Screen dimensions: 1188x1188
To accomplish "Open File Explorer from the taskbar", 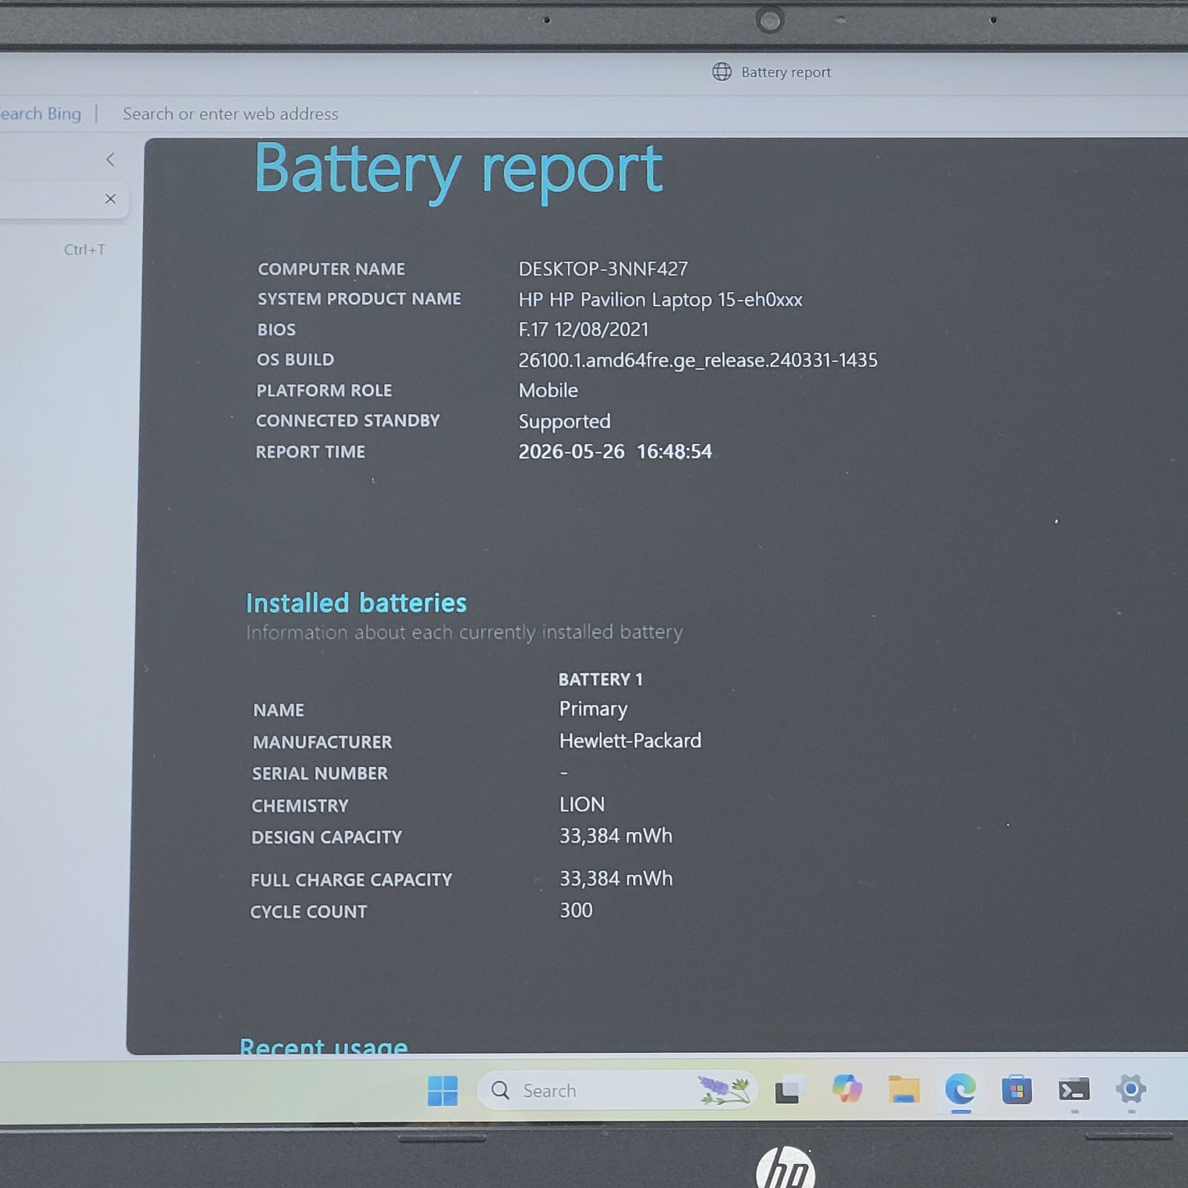I will coord(904,1089).
